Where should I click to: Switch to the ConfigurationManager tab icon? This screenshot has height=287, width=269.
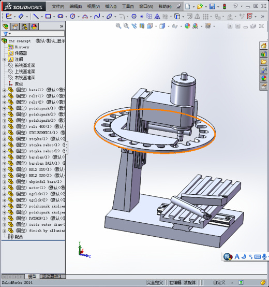[24, 27]
